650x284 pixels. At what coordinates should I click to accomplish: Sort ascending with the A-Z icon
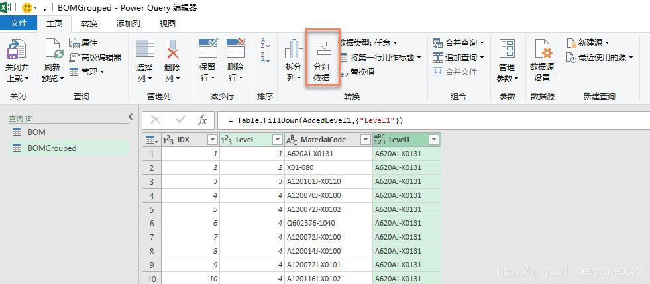[265, 42]
